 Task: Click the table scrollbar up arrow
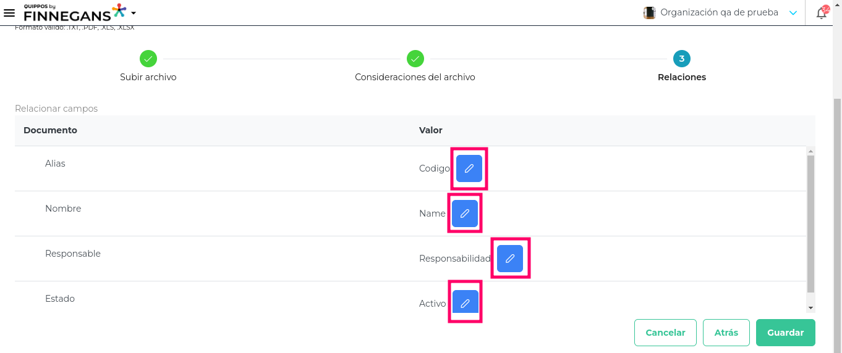coord(811,151)
